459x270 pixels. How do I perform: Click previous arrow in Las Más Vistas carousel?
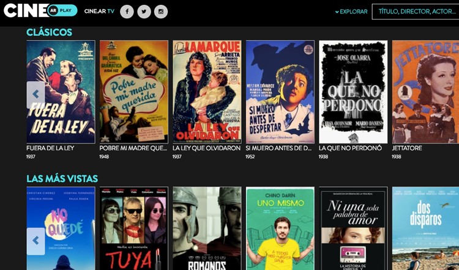coord(35,241)
